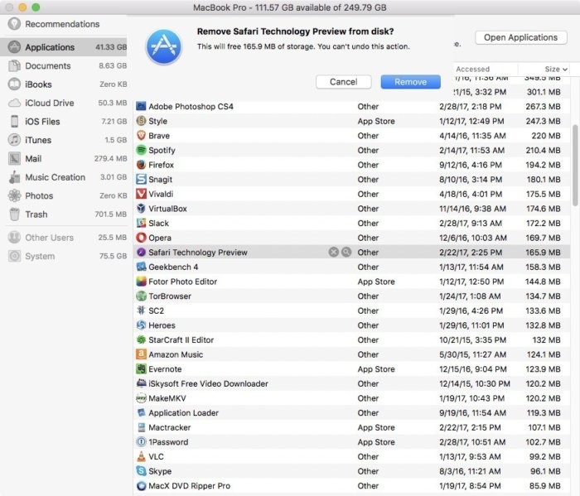580x496 pixels.
Task: Click the Accessed column header
Action: 473,70
